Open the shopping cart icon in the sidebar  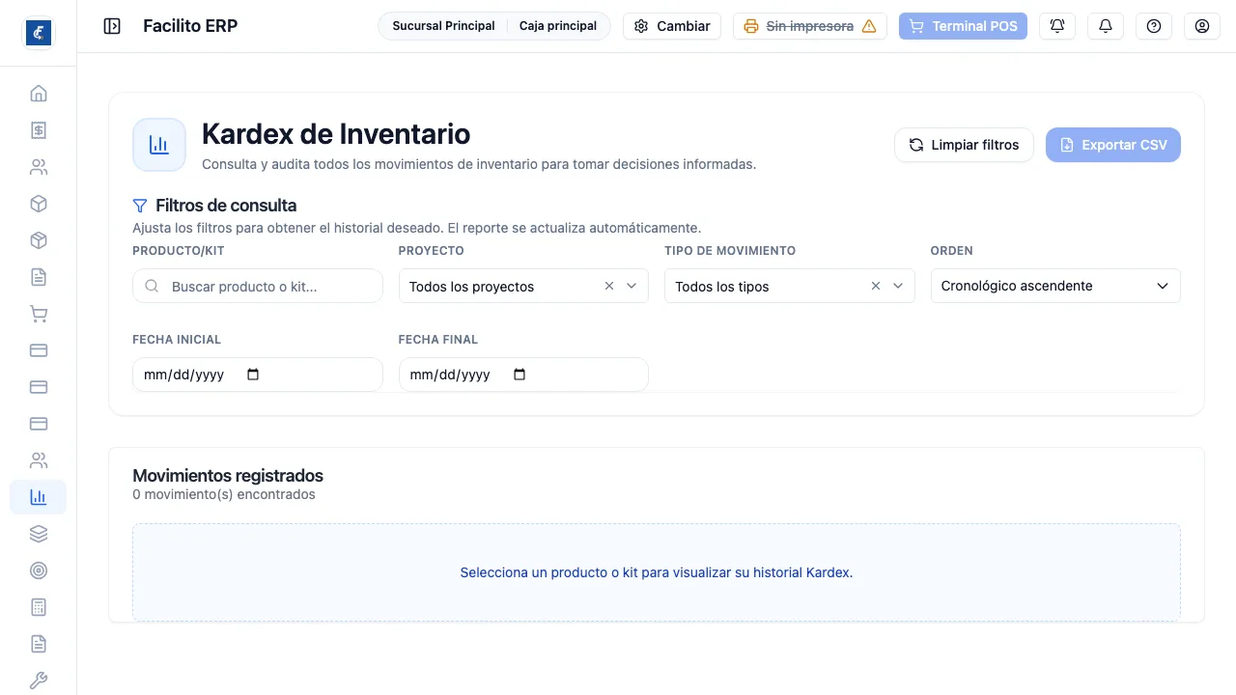[x=39, y=314]
